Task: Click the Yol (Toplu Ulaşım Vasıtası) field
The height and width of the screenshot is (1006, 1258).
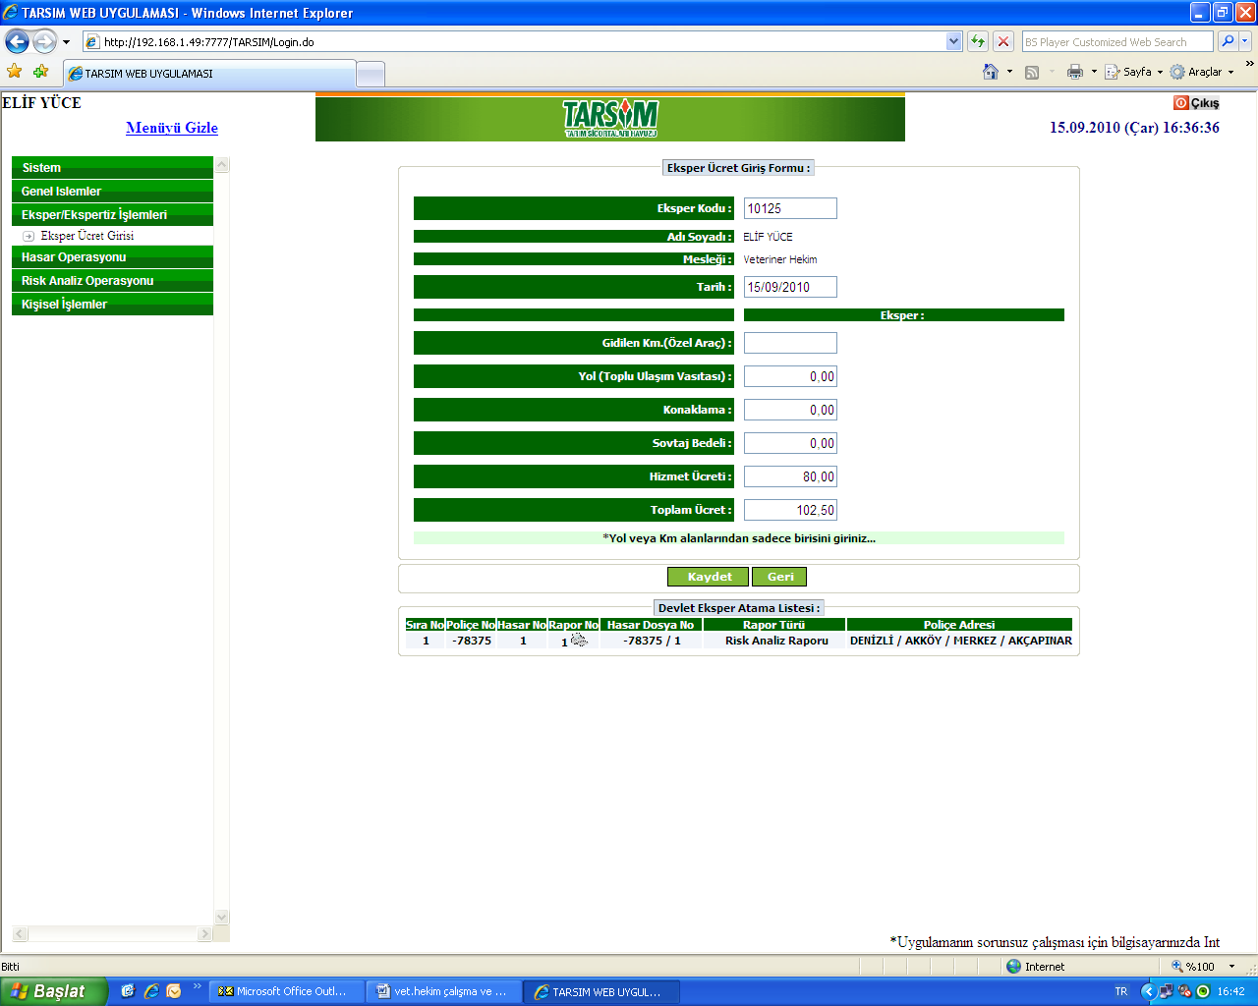Action: [790, 376]
